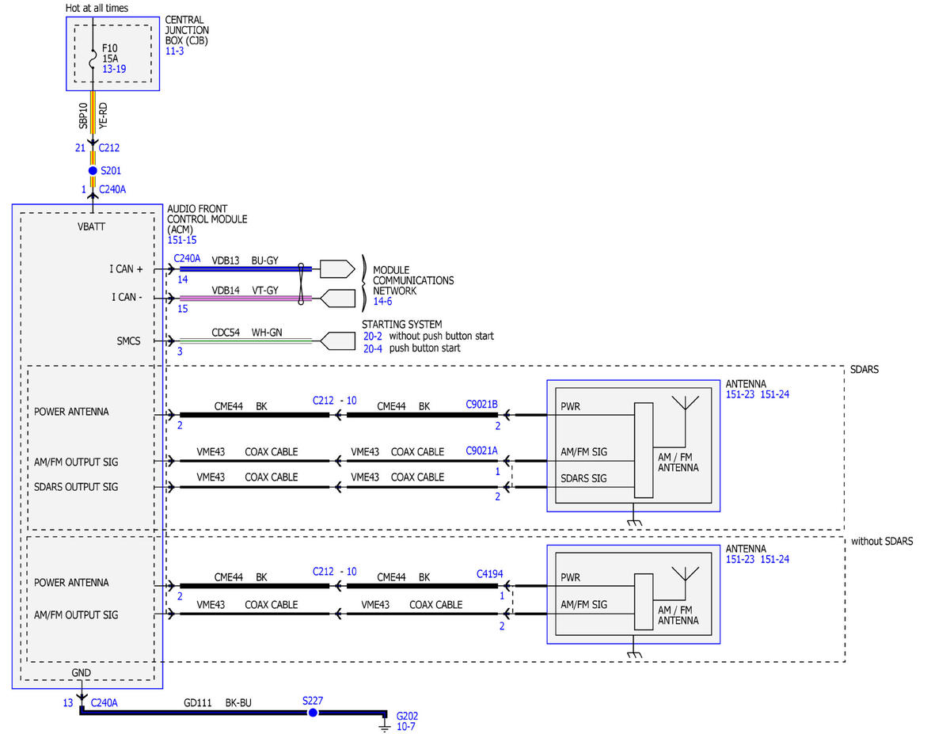Select the I CAN - off-page connector arrow
Image resolution: width=950 pixels, height=734 pixels.
point(336,299)
